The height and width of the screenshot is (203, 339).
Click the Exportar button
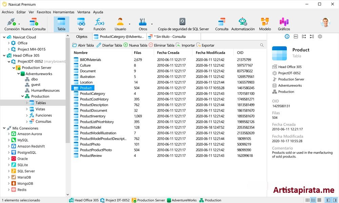pos(205,45)
